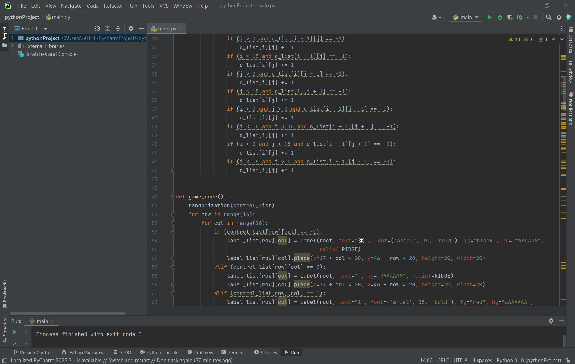
Task: Open Python Console tool window
Action: [x=159, y=352]
